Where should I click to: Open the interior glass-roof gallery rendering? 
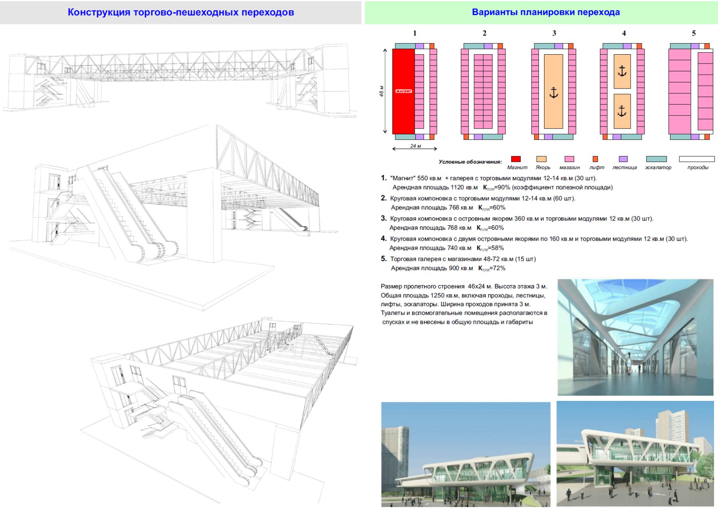click(x=635, y=337)
